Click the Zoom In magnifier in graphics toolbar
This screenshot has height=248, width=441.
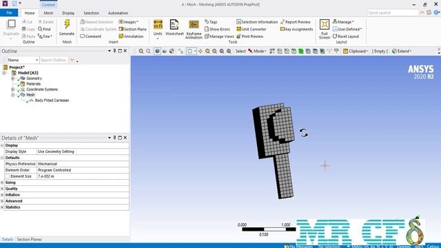tap(141, 51)
